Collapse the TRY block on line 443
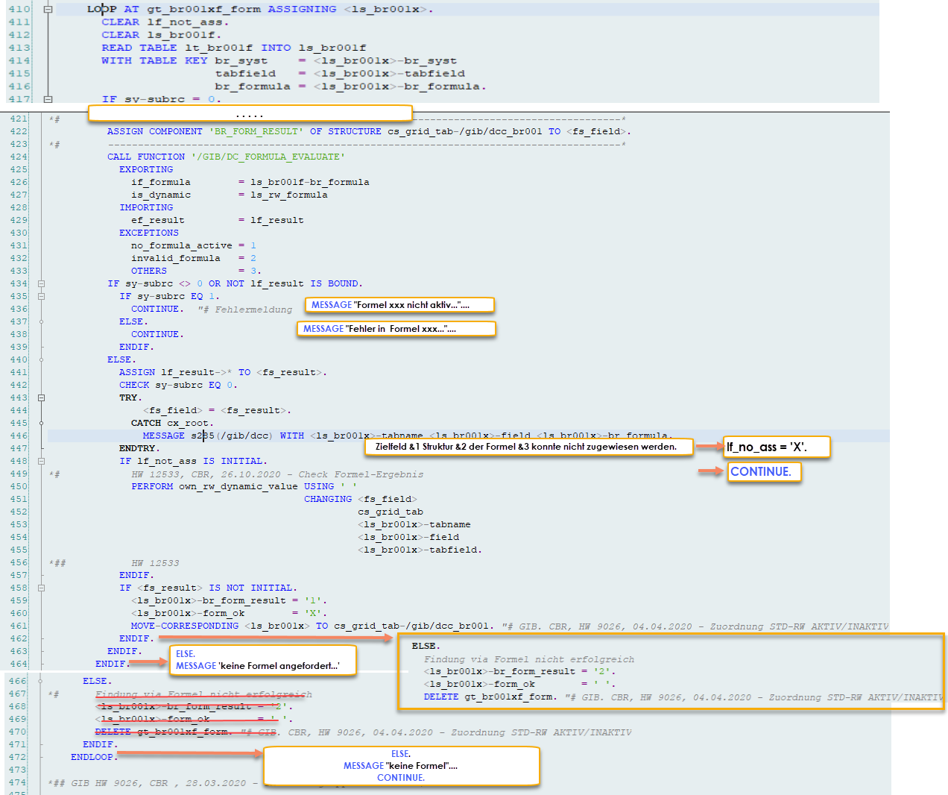The width and height of the screenshot is (948, 795). [x=41, y=397]
